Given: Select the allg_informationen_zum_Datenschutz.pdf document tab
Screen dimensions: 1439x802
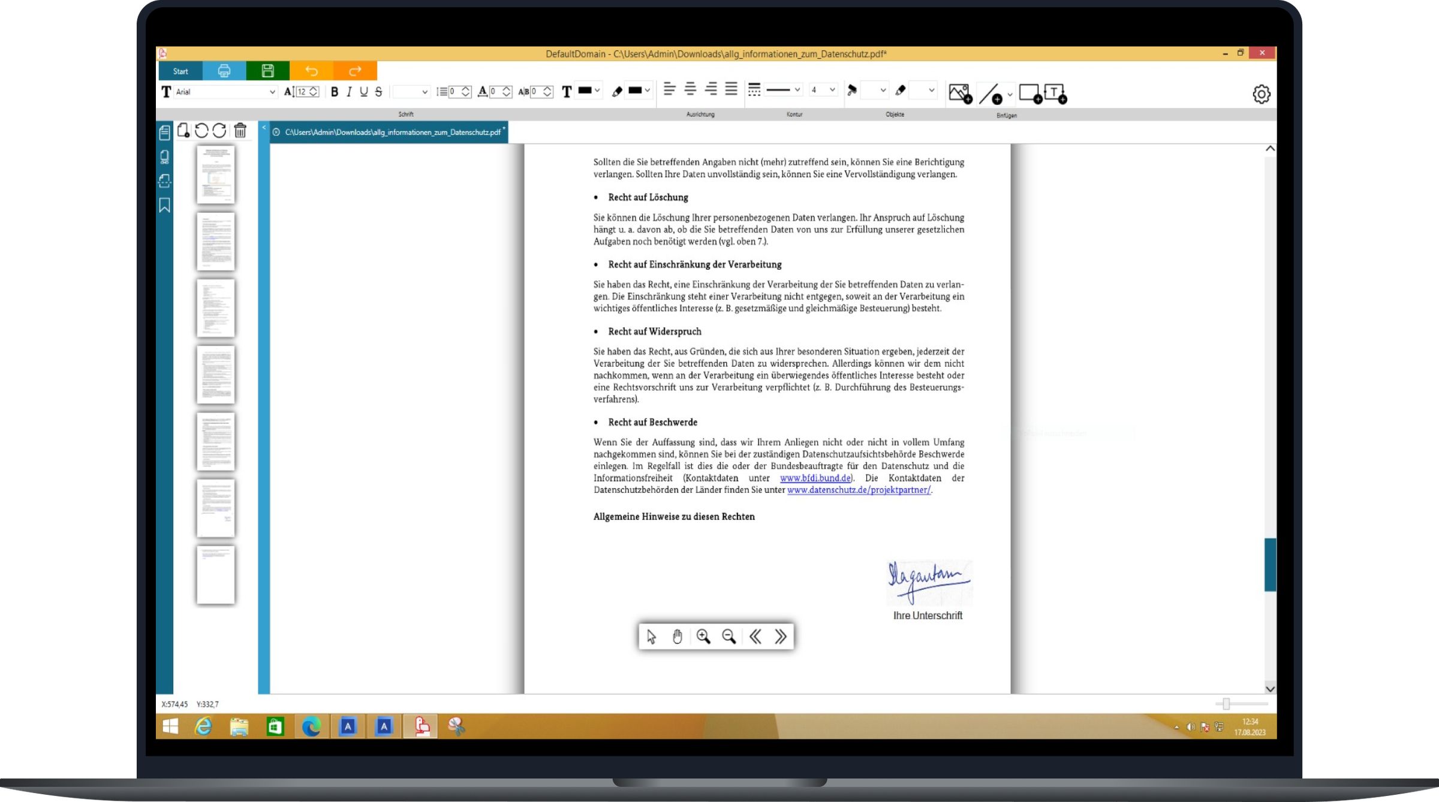Looking at the screenshot, I should point(393,132).
